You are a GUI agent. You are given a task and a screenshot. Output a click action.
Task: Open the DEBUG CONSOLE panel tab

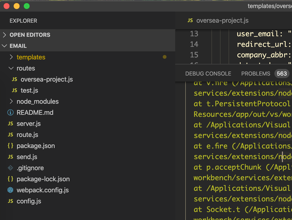coord(208,74)
